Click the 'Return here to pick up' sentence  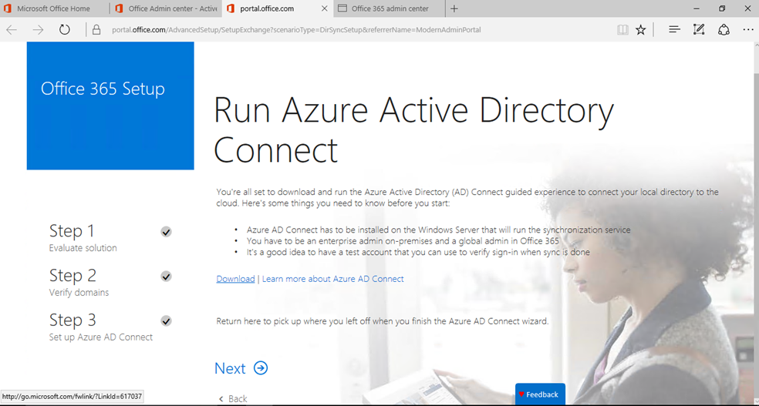click(383, 321)
